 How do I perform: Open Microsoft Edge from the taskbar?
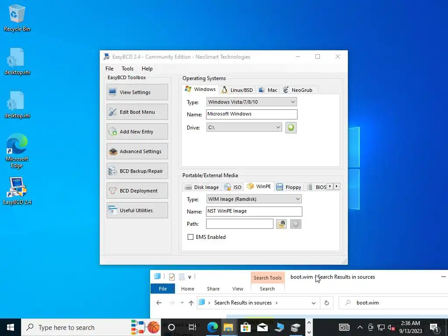[x=212, y=327]
